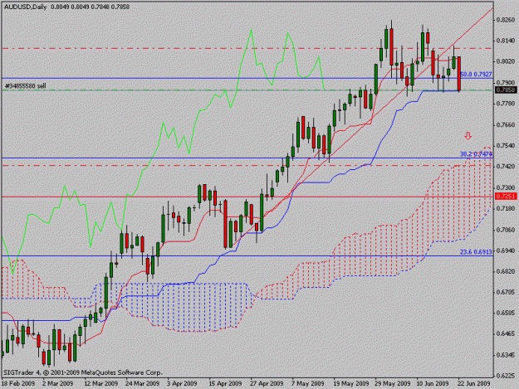Click the red price tag 0.7251
The height and width of the screenshot is (389, 519).
506,197
